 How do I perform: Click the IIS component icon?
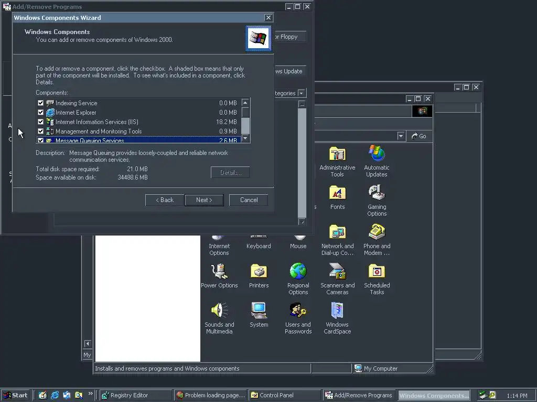50,121
